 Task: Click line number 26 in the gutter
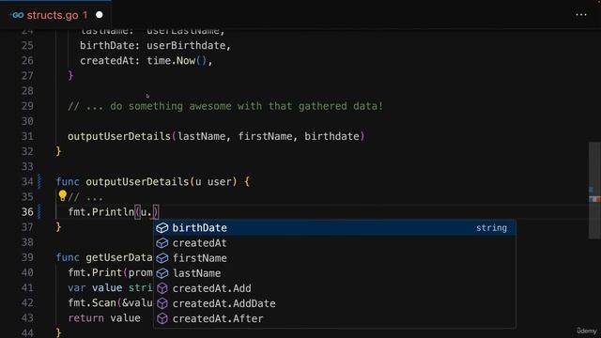coord(27,60)
